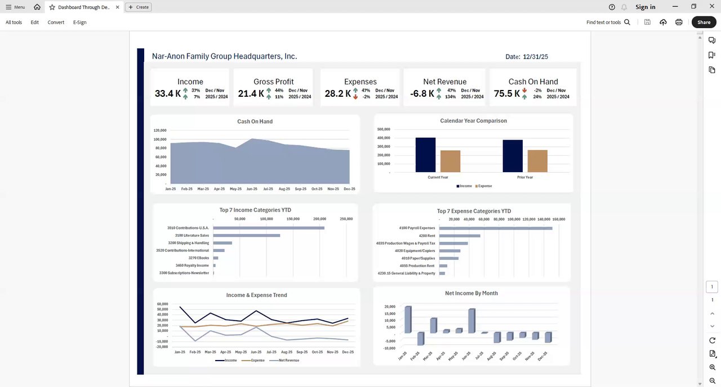The height and width of the screenshot is (387, 721).
Task: Click the search magnifier icon
Action: [627, 22]
